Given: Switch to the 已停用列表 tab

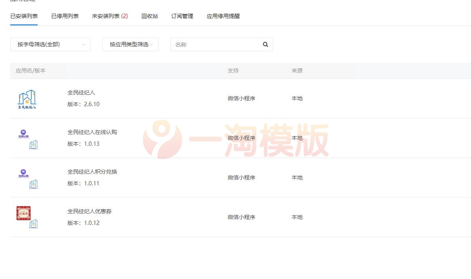Looking at the screenshot, I should [x=65, y=16].
